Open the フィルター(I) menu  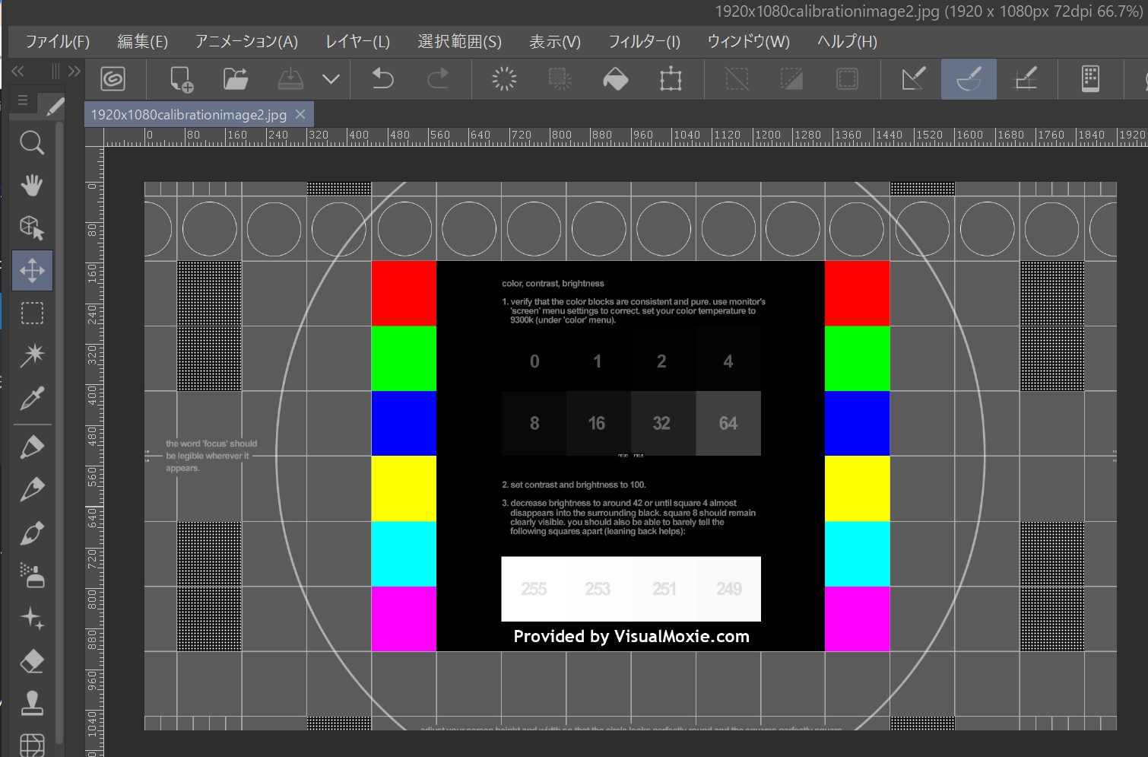click(x=644, y=42)
